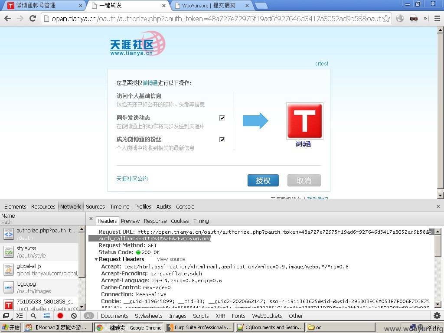Click the crtest username link
Viewport: 444px width, 333px height.
point(322,63)
